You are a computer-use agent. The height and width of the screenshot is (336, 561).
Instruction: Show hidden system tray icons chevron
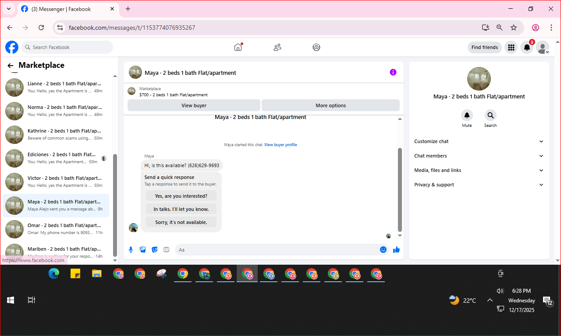click(x=490, y=300)
